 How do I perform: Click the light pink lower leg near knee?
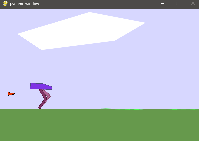pyautogui.click(x=48, y=98)
